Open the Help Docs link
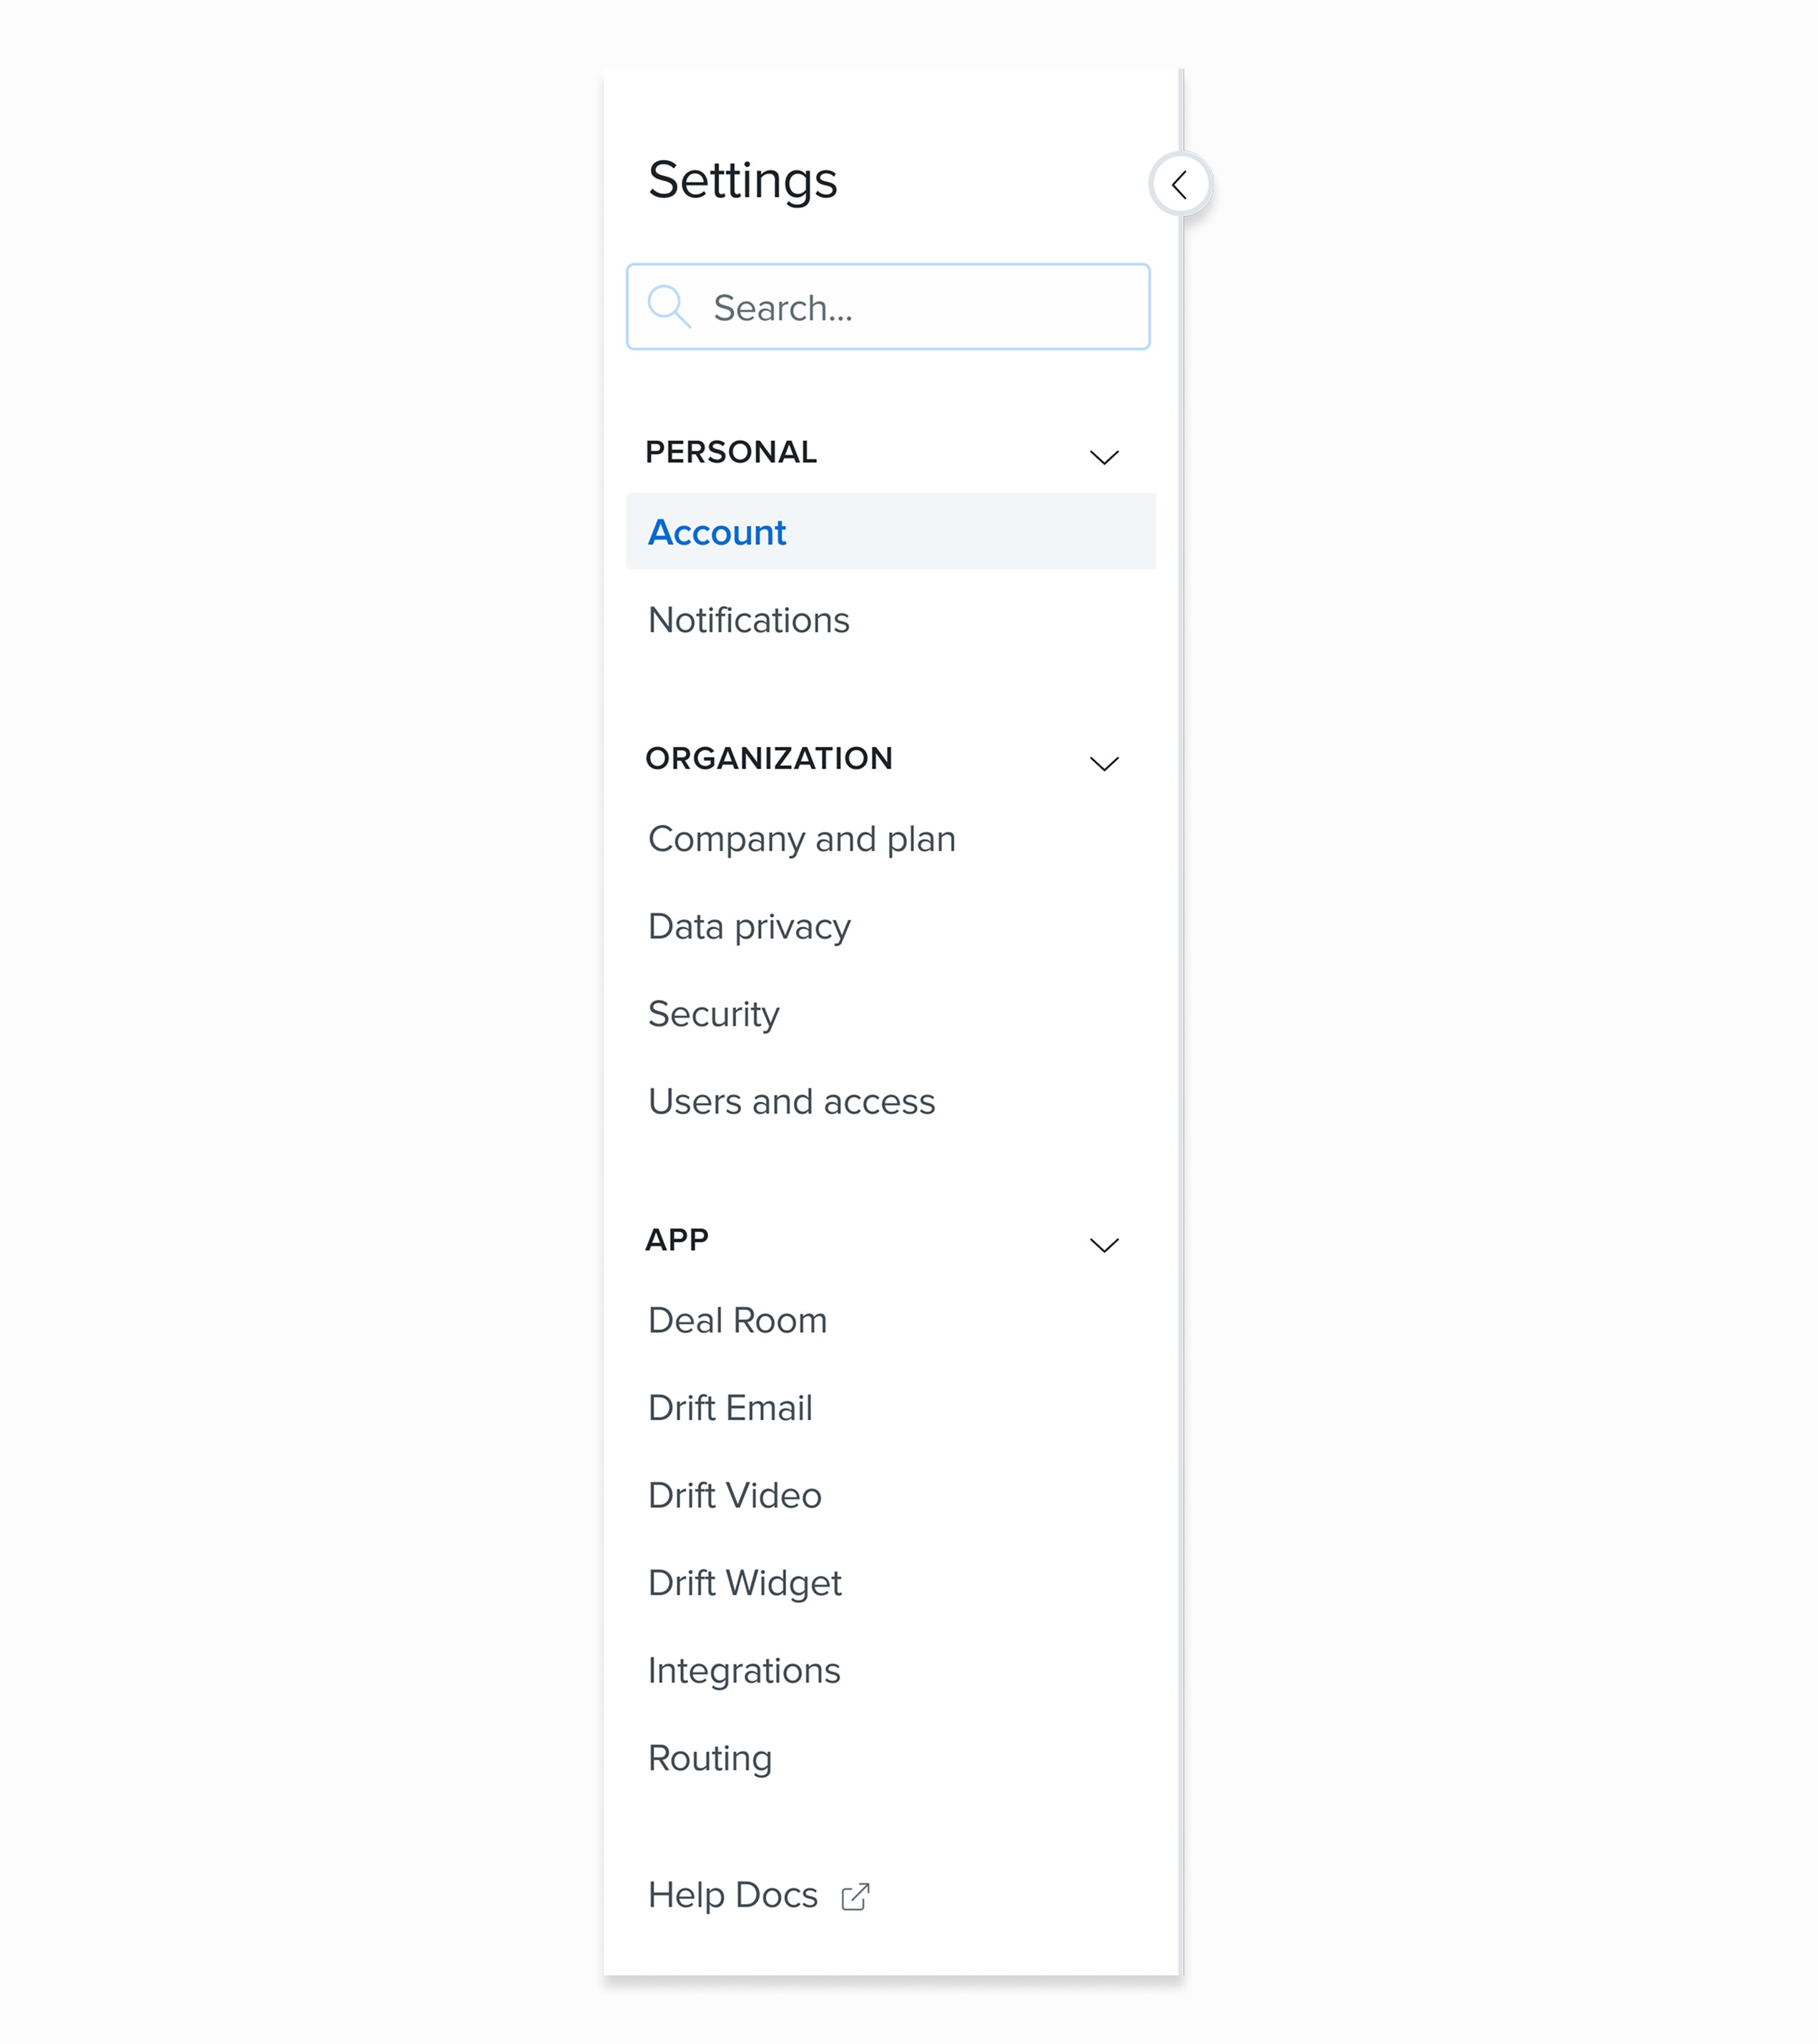The image size is (1818, 2044). coord(733,1893)
